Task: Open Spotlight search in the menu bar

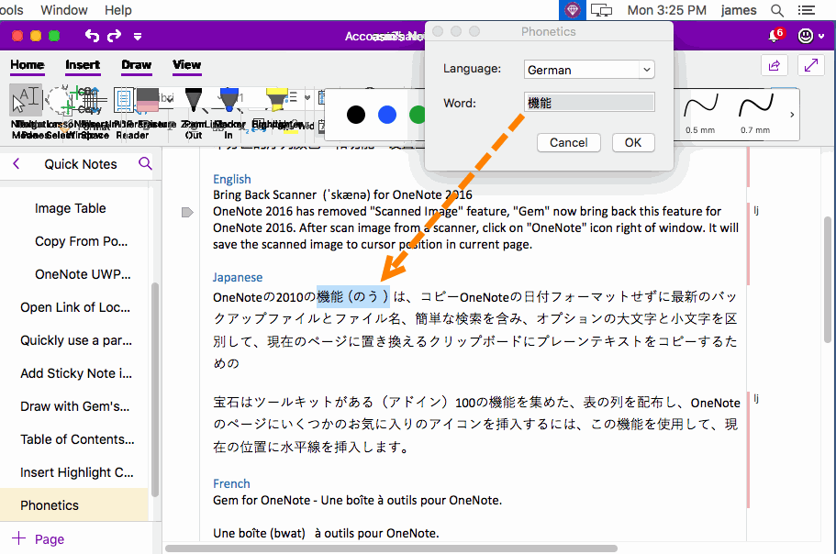Action: 777,10
